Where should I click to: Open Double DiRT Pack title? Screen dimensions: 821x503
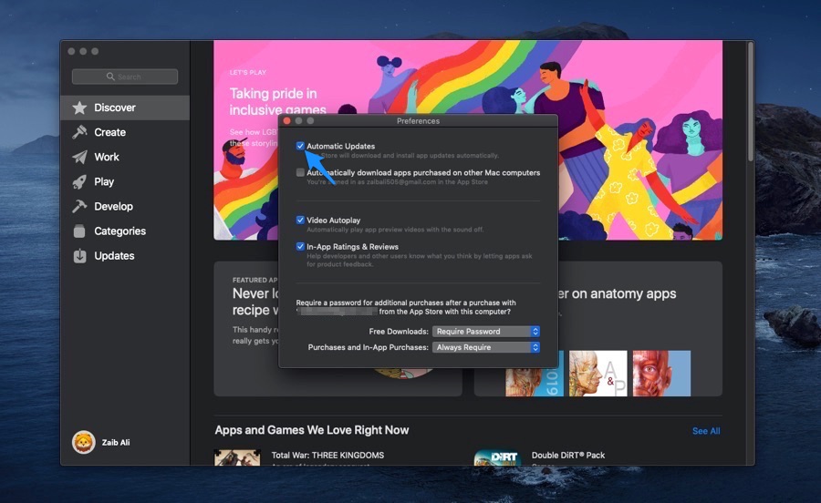point(568,456)
